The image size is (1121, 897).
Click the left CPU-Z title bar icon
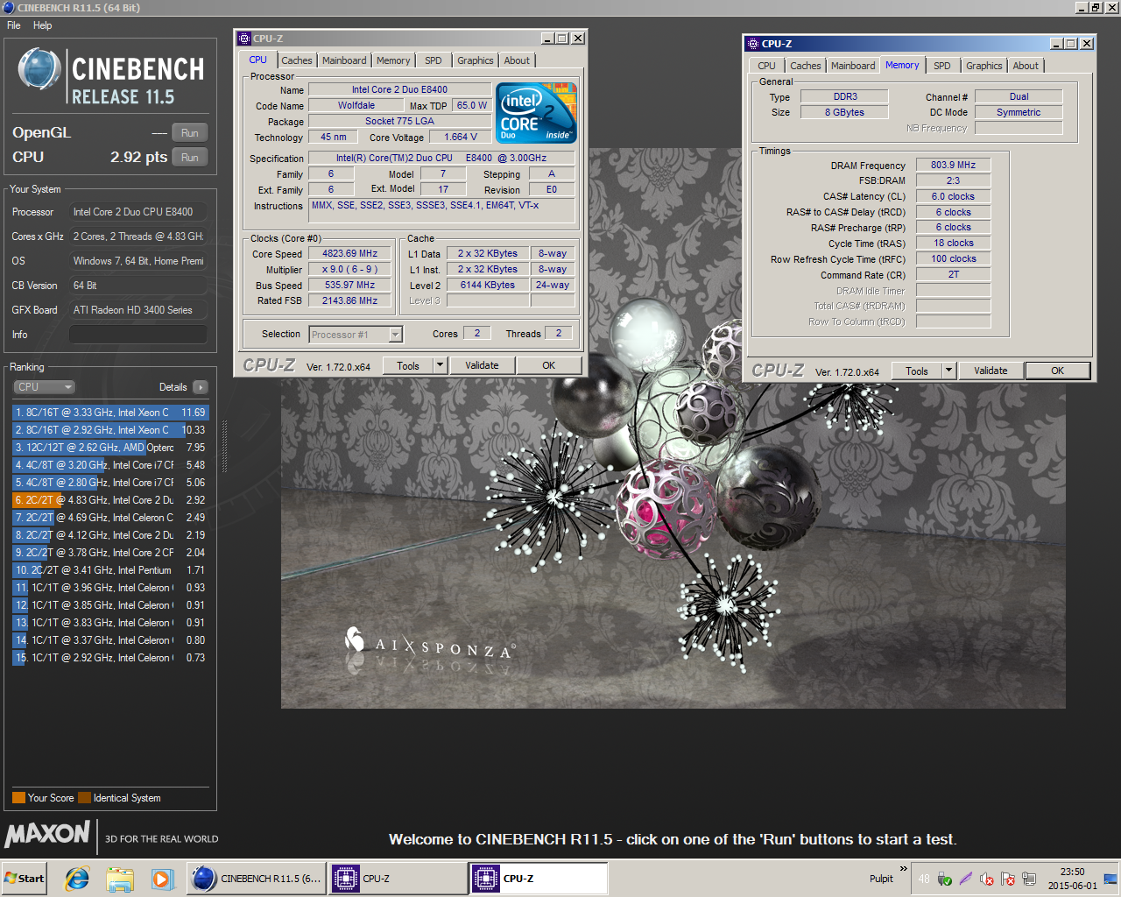pos(245,39)
